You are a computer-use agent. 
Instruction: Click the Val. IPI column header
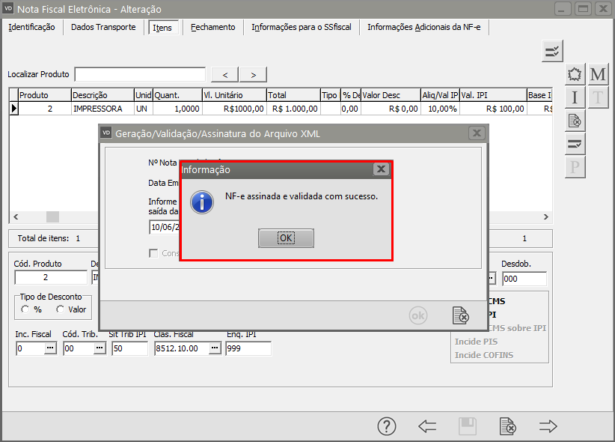click(x=493, y=95)
